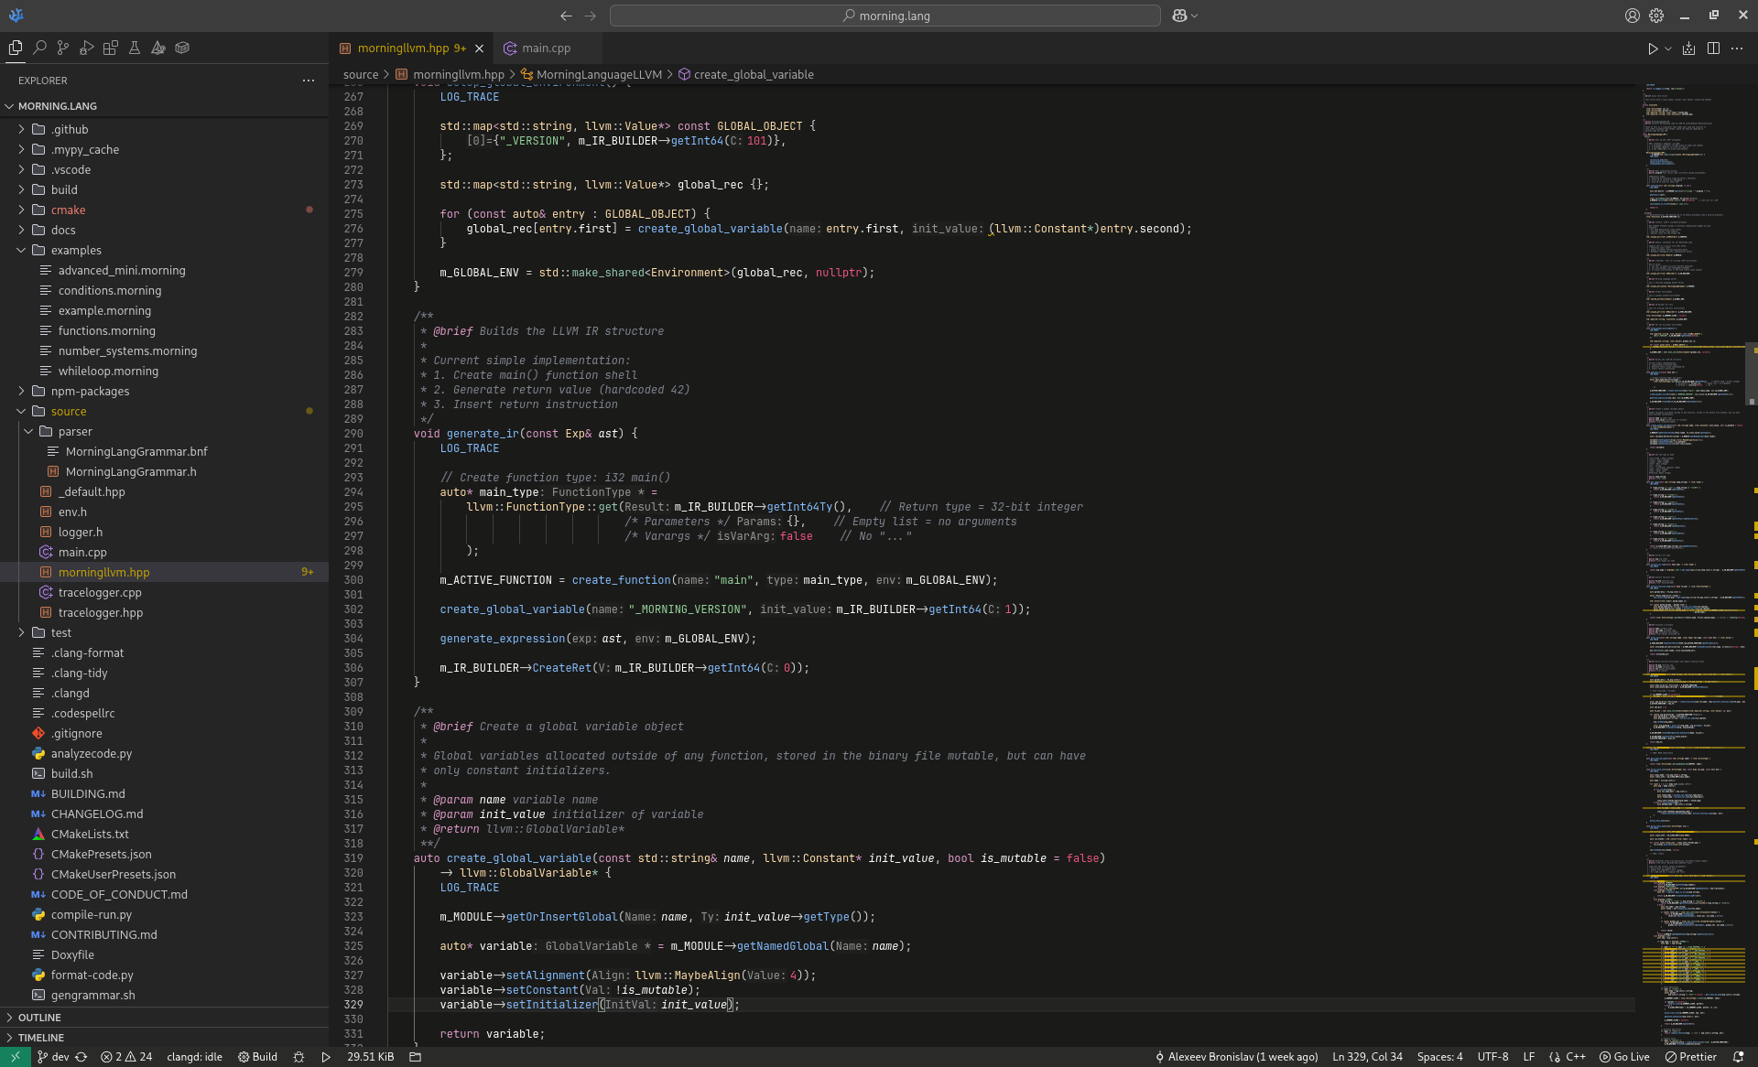Open the run button dropdown arrow

point(1668,48)
